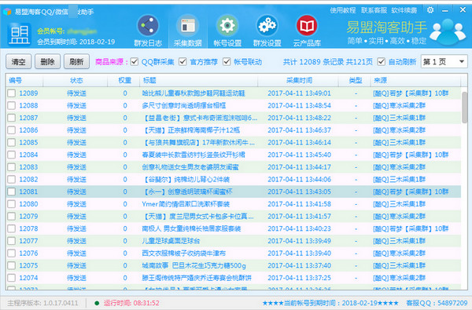
Task: Check the box for row 12074
Action: (12, 278)
